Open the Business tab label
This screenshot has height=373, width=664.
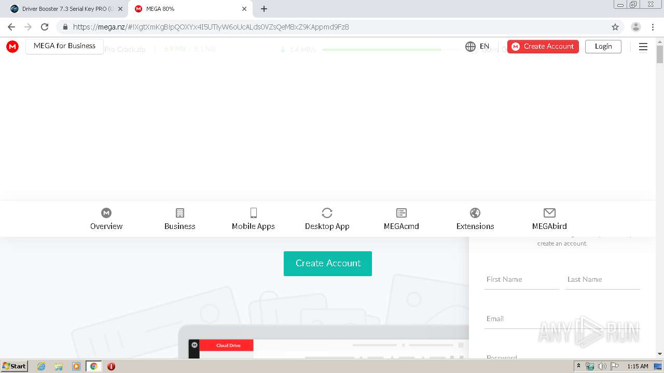point(180,226)
